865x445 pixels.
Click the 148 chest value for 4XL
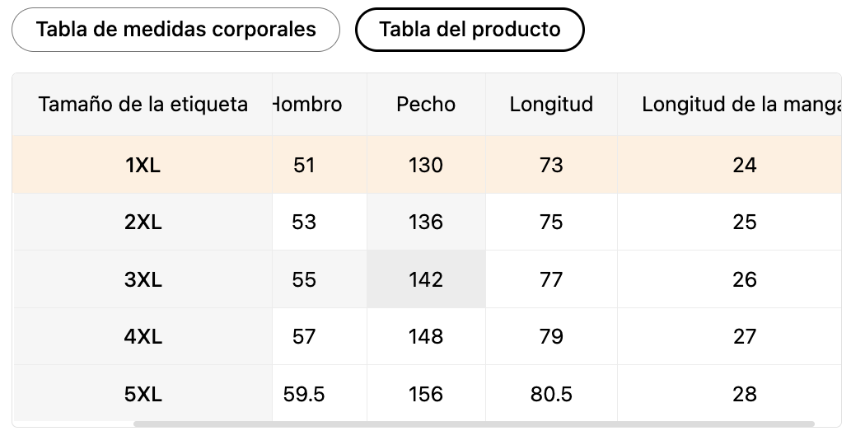coord(426,336)
